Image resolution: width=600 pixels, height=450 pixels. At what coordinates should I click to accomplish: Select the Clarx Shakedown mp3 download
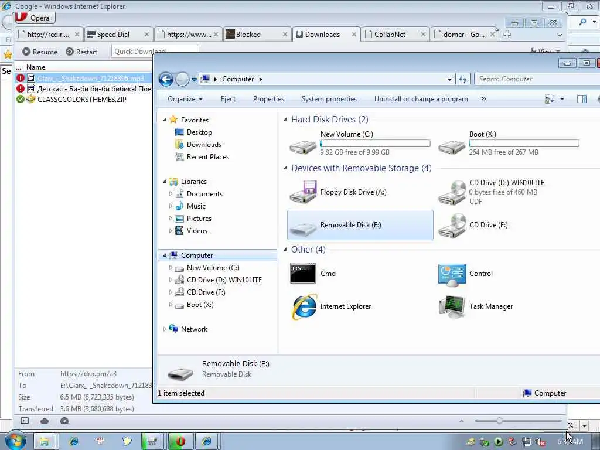point(84,79)
